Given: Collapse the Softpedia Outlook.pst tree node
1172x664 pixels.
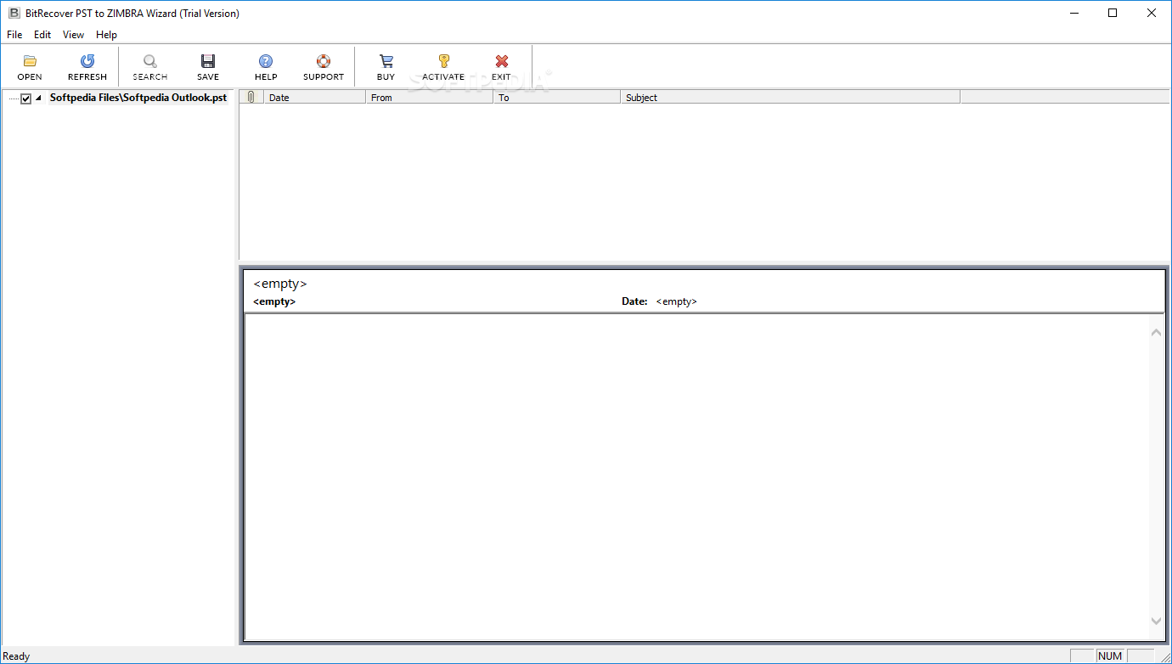Looking at the screenshot, I should tap(38, 98).
